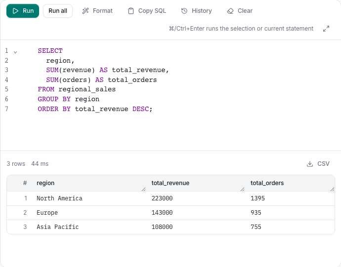Select the Asia Pacific cell
Image resolution: width=341 pixels, height=267 pixels.
coord(58,227)
